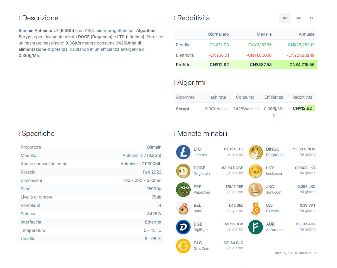Click the DingoCoin coin icon
The image size is (337, 268).
click(x=256, y=152)
